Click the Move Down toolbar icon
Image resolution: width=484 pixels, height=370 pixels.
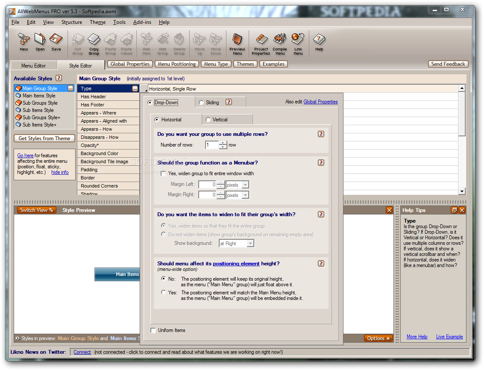[x=216, y=44]
